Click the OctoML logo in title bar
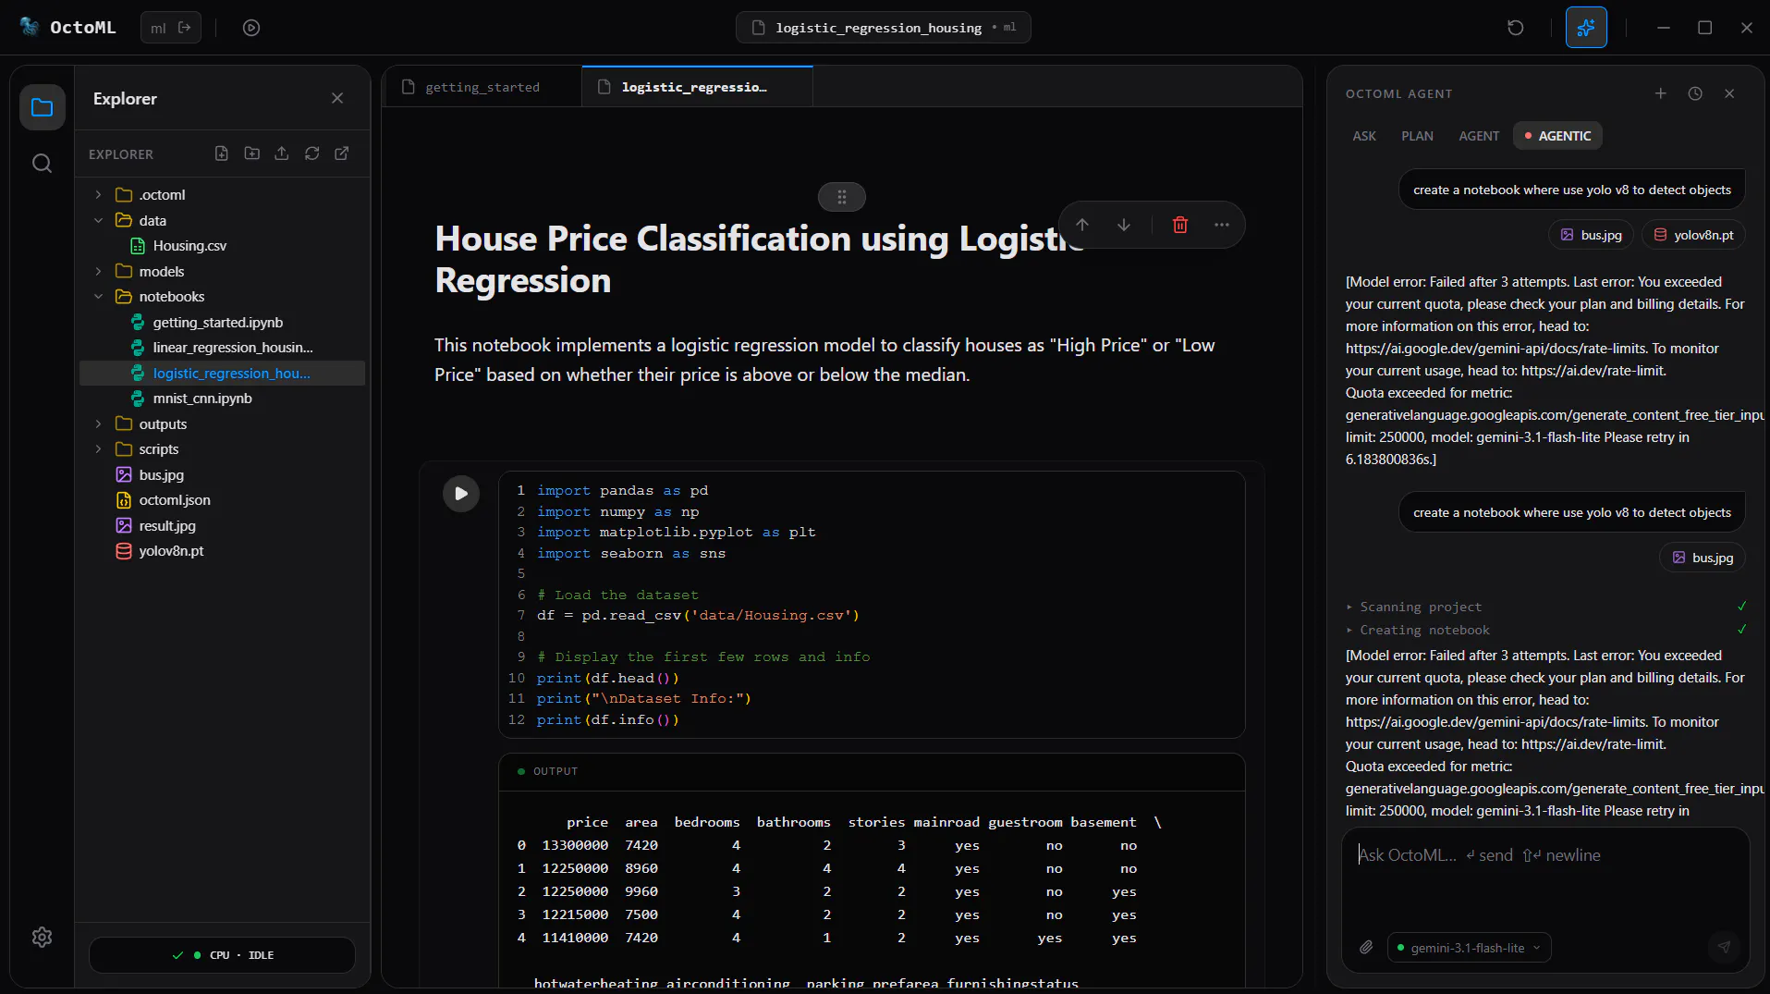The image size is (1770, 994). point(30,27)
